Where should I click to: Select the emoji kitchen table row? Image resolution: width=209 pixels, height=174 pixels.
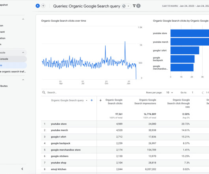pyautogui.click(x=125, y=169)
